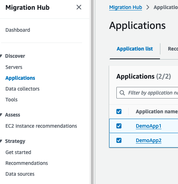Uncheck the select-all applications checkbox
Image resolution: width=178 pixels, height=184 pixels.
tap(119, 111)
